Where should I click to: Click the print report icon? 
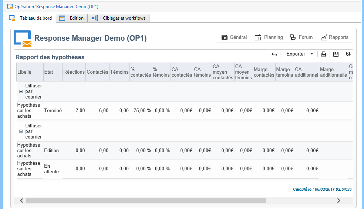[x=324, y=54]
